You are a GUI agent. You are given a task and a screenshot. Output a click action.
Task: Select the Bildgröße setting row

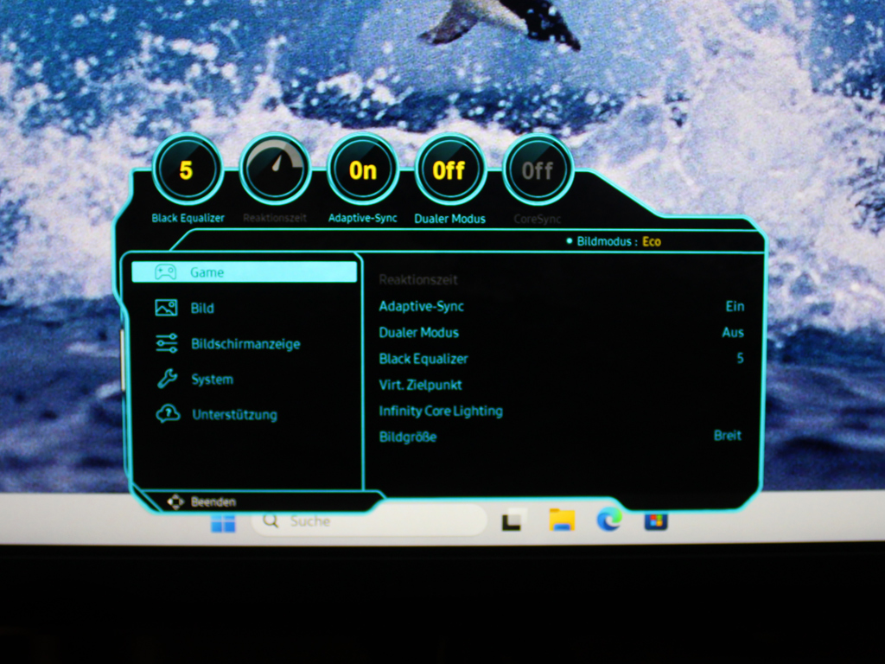point(562,437)
